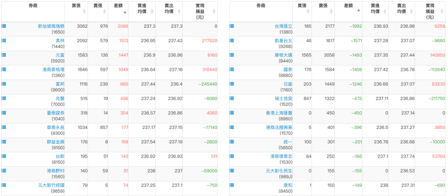
Task: Sort left table by 買張 column
Action: point(76,11)
